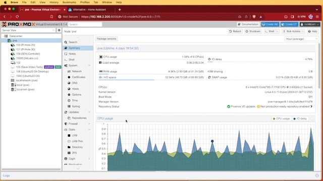Collapse the System menu section

[x=89, y=65]
